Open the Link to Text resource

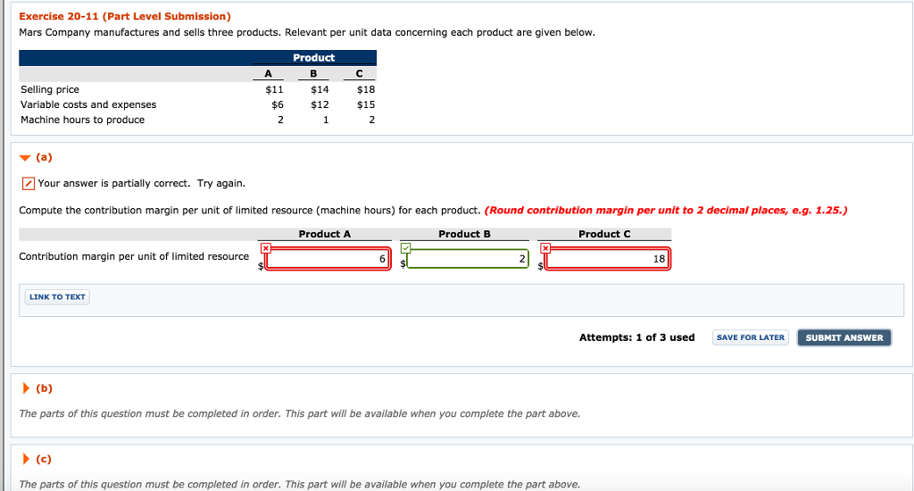point(57,297)
